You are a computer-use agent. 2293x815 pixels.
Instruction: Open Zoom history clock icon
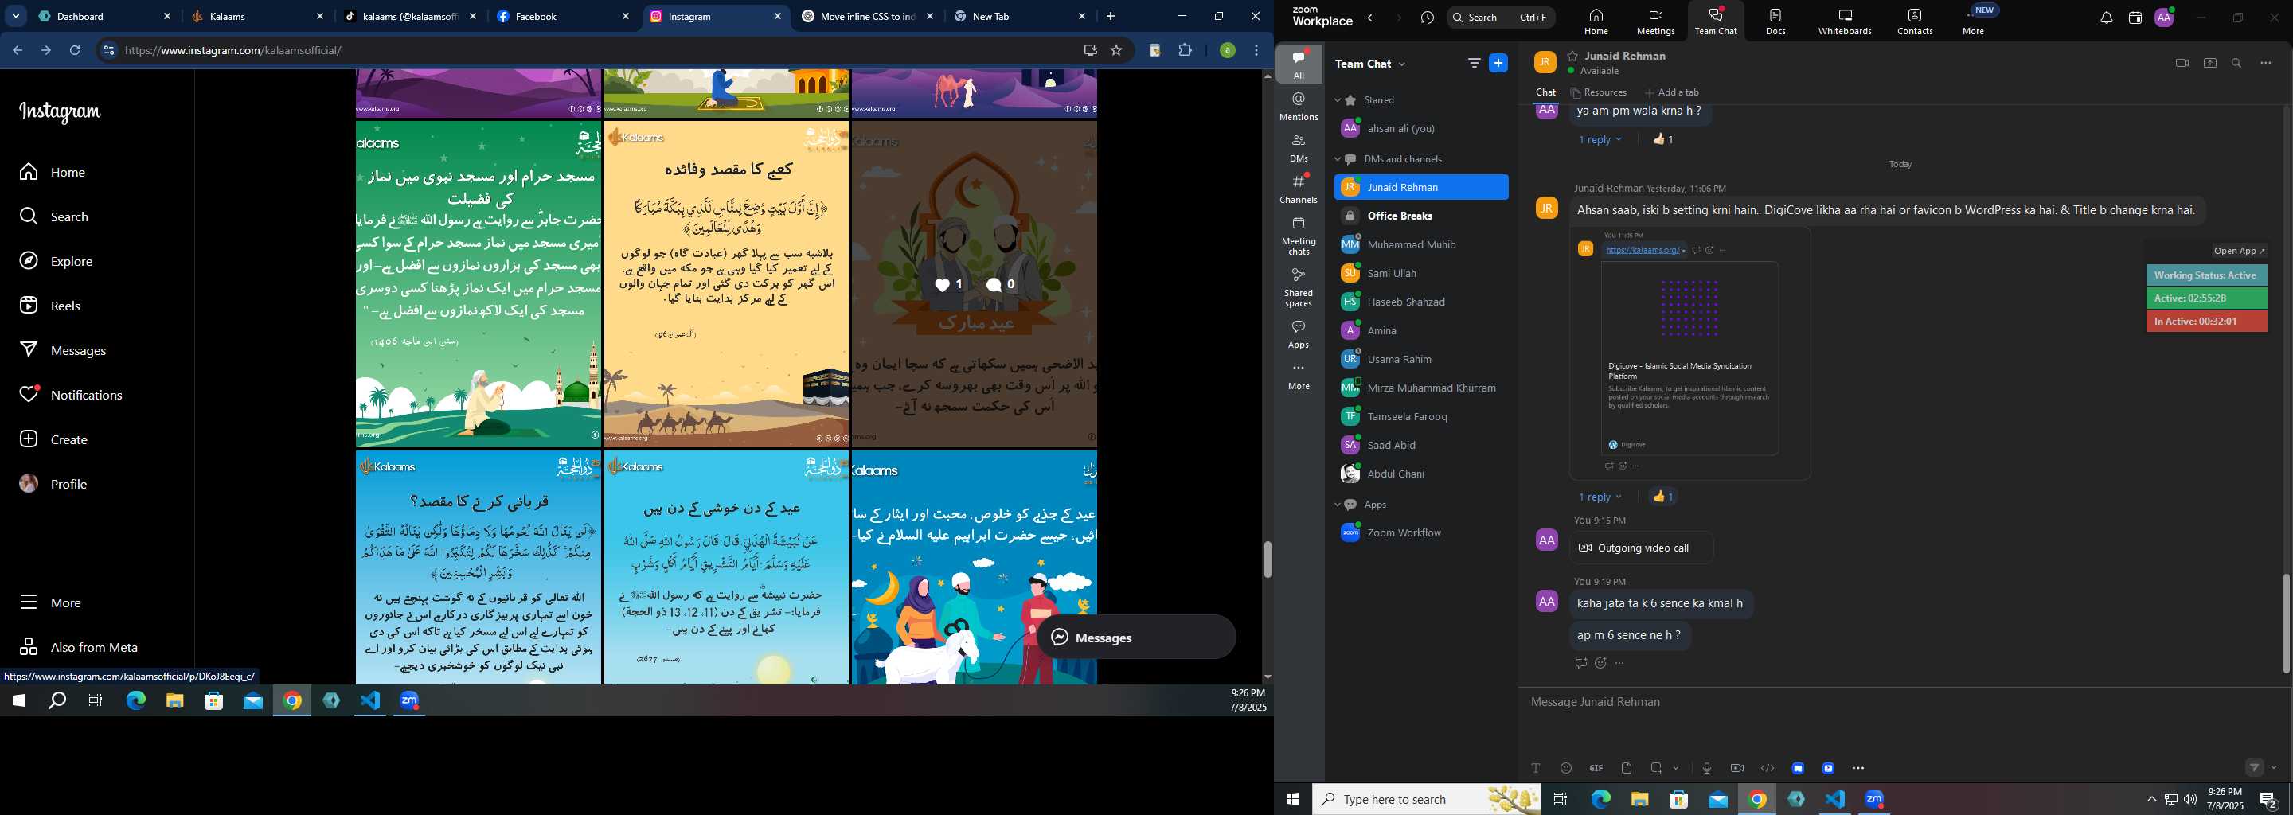coord(1428,18)
